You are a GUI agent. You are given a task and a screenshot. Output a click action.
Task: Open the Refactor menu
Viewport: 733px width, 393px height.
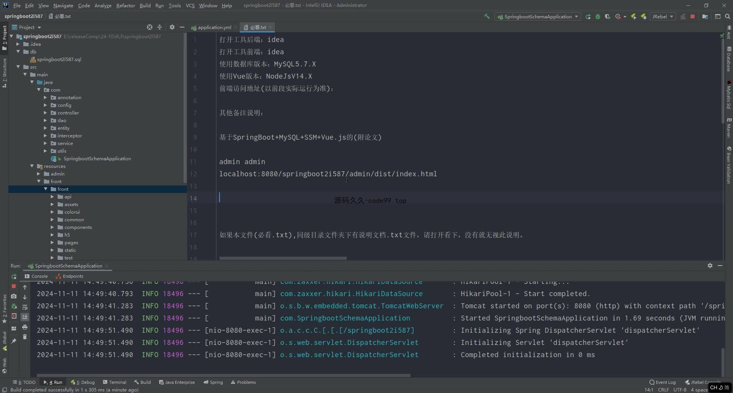(x=126, y=5)
